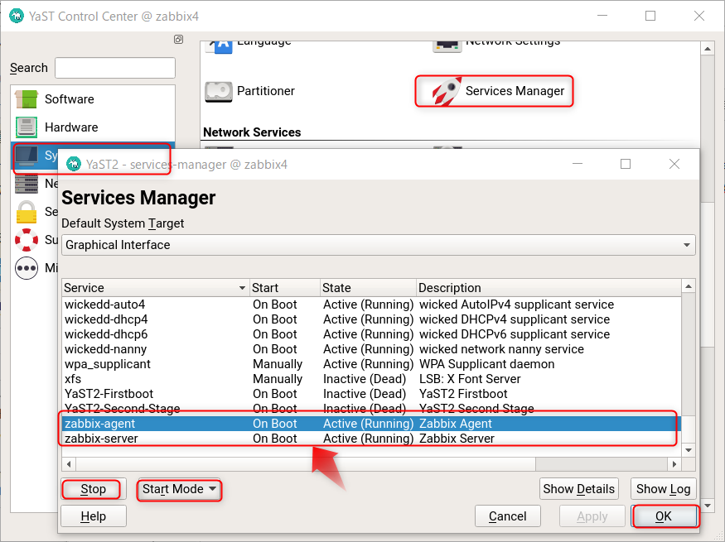Select the zabbix-server service row

(372, 439)
